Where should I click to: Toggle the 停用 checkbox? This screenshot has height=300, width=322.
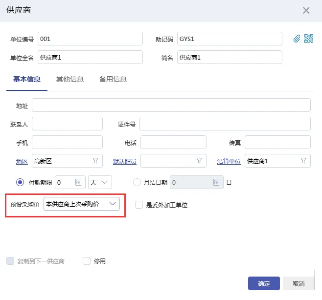87,261
